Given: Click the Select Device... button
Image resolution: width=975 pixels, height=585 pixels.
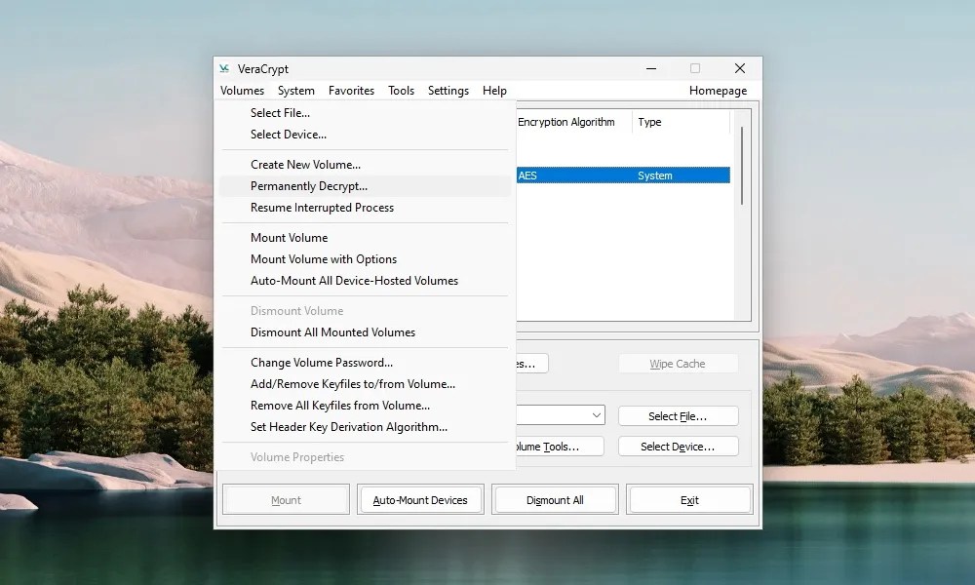Looking at the screenshot, I should coord(678,446).
